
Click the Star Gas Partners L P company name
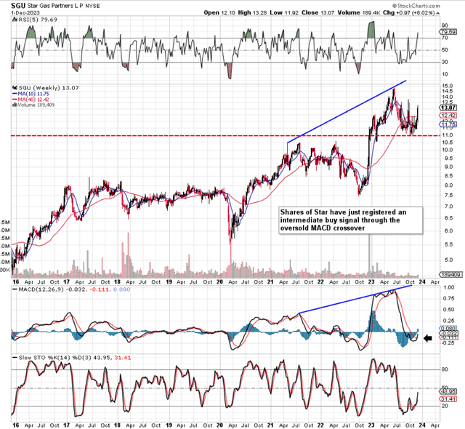coord(55,6)
